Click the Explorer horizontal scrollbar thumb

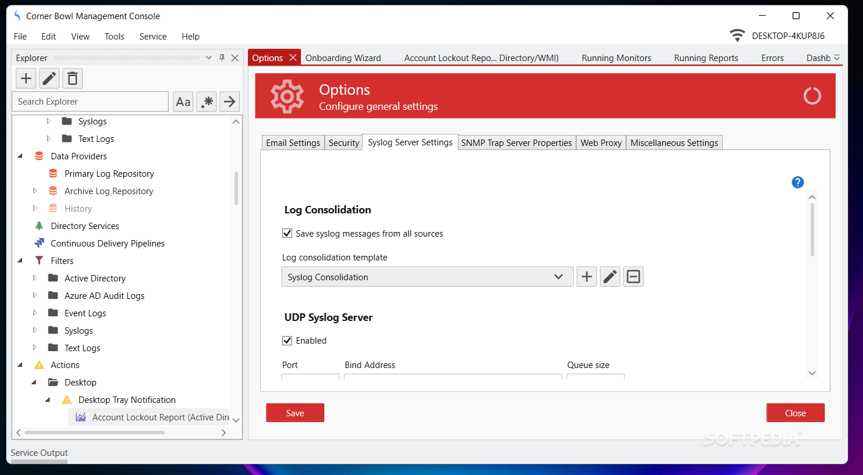pyautogui.click(x=94, y=433)
